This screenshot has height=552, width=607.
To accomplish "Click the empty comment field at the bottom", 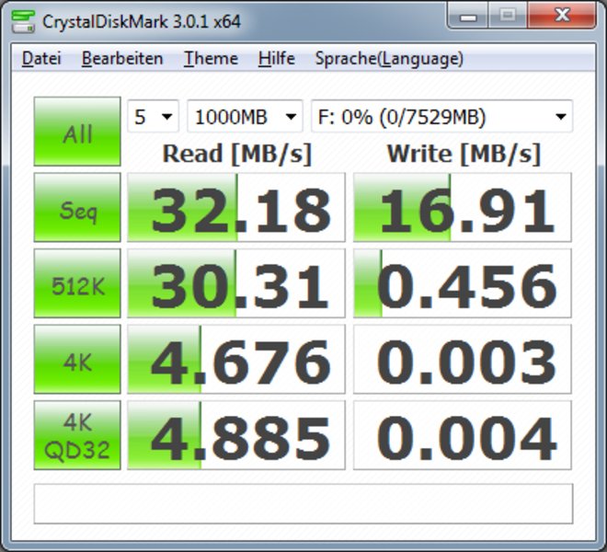I will tap(303, 503).
